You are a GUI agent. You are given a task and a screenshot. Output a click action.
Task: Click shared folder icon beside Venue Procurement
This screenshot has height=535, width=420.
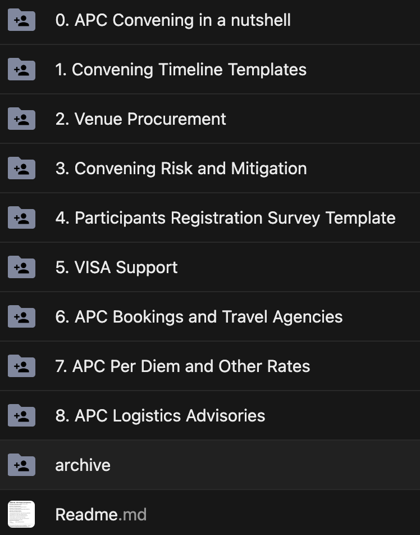pyautogui.click(x=21, y=119)
